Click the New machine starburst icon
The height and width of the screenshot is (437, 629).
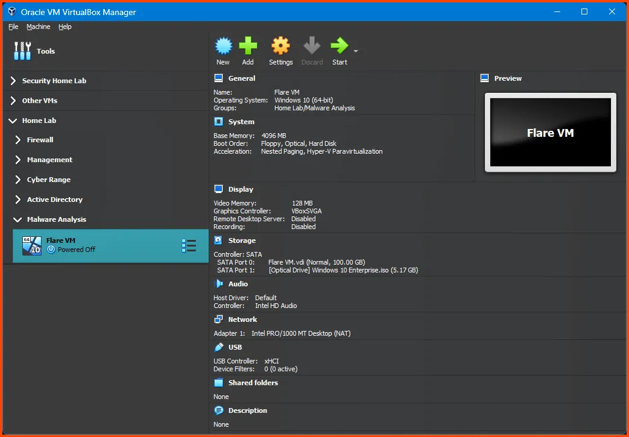coord(224,46)
